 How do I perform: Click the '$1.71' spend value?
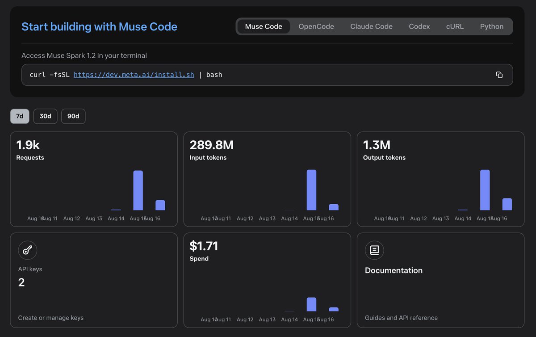(204, 246)
